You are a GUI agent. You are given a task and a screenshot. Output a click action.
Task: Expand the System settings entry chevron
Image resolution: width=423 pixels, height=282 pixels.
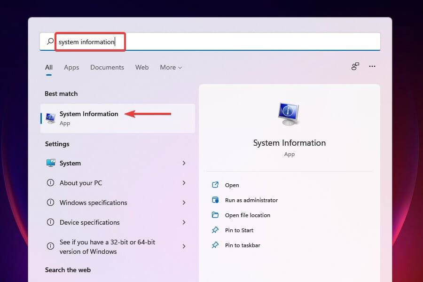(x=184, y=163)
